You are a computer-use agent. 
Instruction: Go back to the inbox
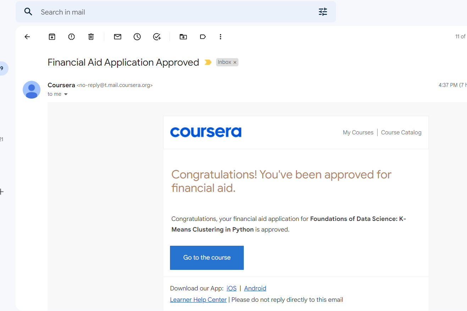coord(27,37)
